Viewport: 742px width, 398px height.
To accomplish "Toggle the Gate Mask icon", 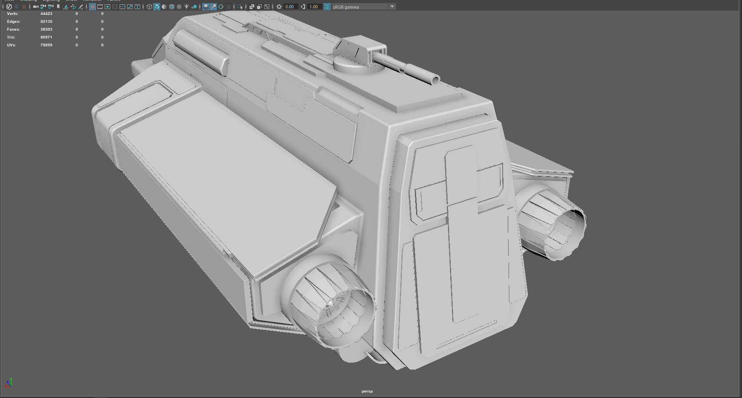I will (115, 7).
